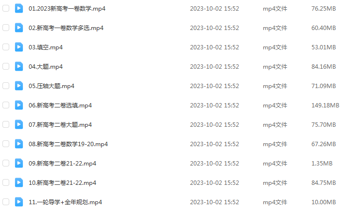Click the 149.18MB size entry

[x=326, y=105]
